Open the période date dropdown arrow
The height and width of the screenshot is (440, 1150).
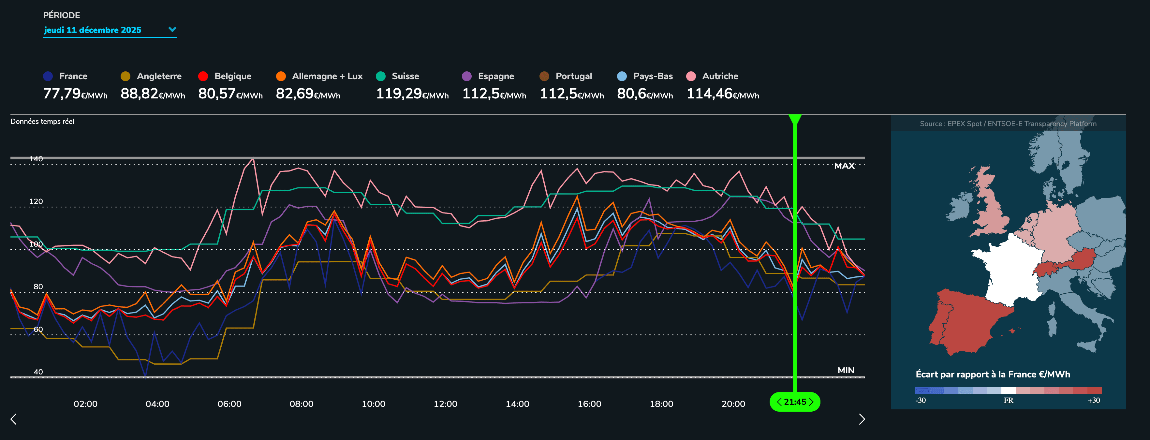tap(172, 29)
